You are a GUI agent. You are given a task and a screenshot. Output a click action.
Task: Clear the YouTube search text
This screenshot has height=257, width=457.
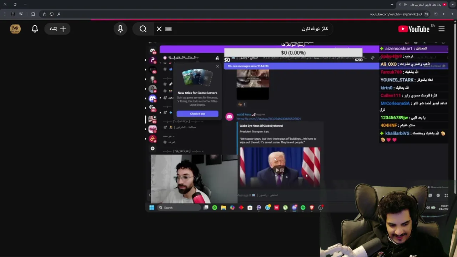point(159,29)
